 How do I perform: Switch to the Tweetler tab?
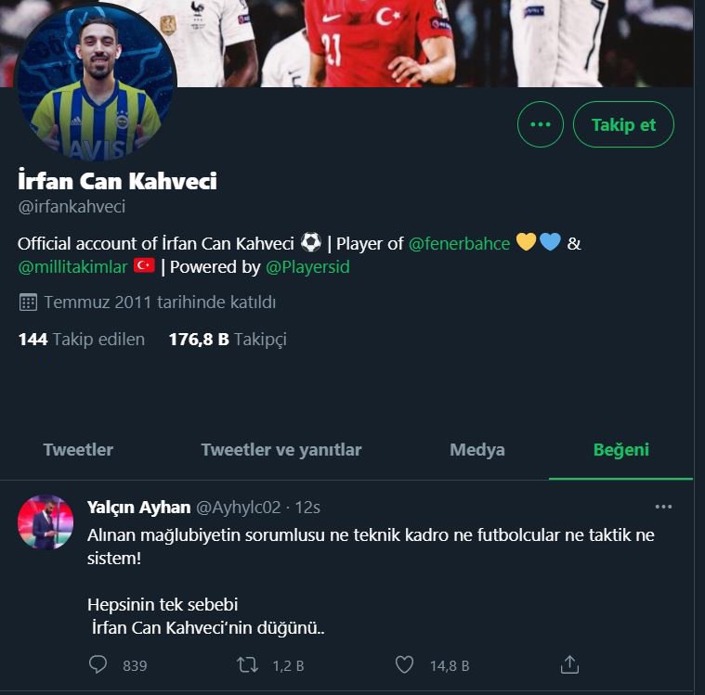pyautogui.click(x=78, y=450)
